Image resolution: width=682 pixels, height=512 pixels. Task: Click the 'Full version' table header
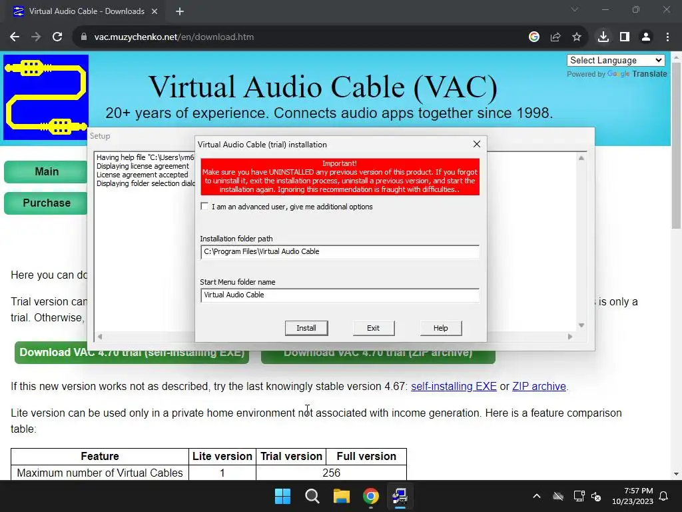(366, 456)
